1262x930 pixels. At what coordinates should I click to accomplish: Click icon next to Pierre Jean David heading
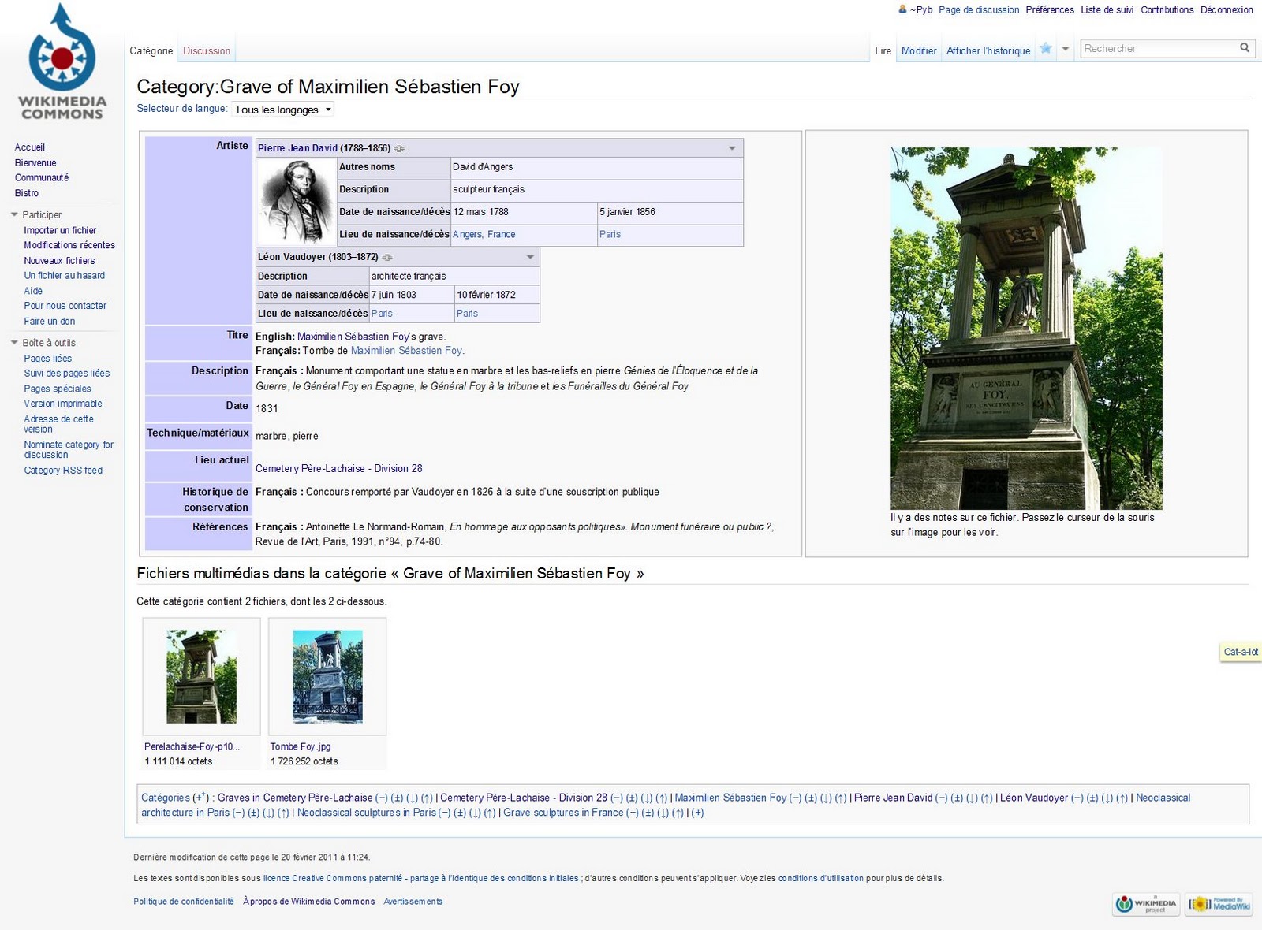pyautogui.click(x=400, y=148)
